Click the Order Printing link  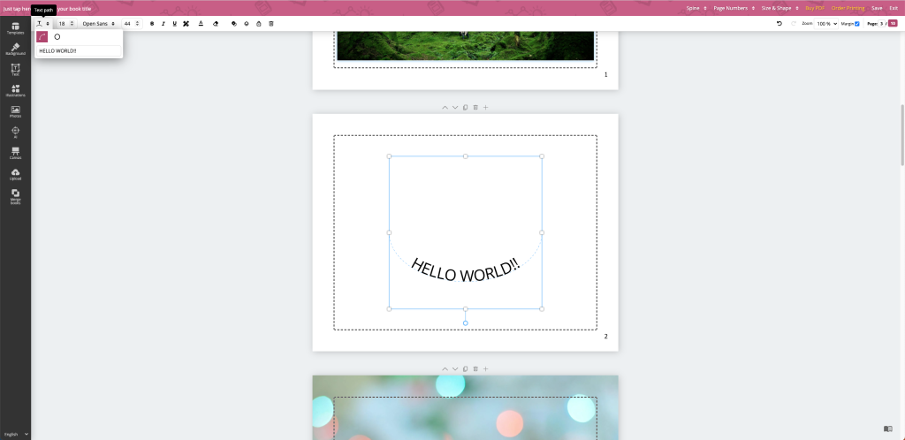click(x=848, y=8)
